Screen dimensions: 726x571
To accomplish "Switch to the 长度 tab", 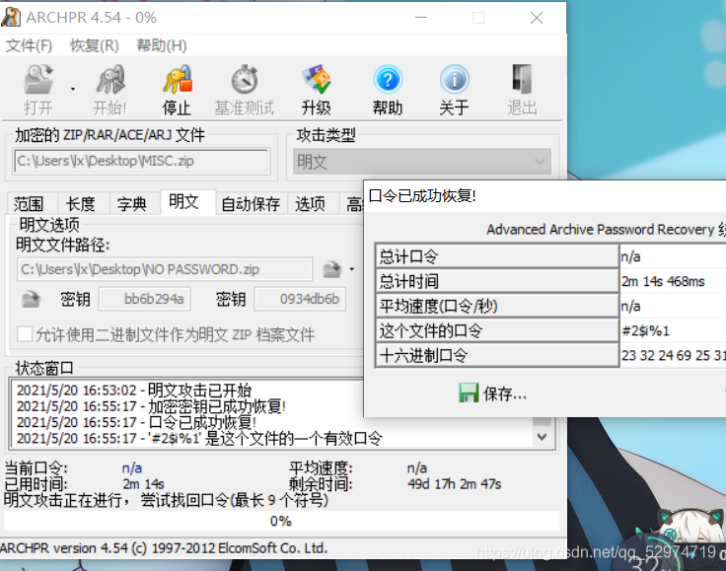I will coord(81,203).
